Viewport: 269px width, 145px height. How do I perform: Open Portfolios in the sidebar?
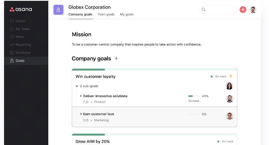point(20,53)
